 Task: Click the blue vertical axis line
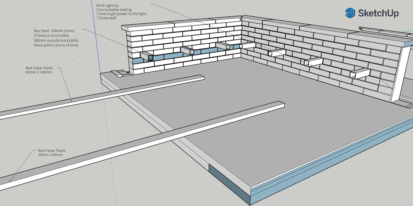[96, 34]
